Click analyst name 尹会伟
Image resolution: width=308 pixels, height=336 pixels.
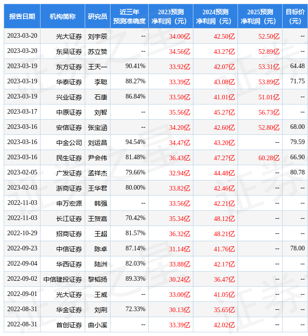pyautogui.click(x=98, y=157)
